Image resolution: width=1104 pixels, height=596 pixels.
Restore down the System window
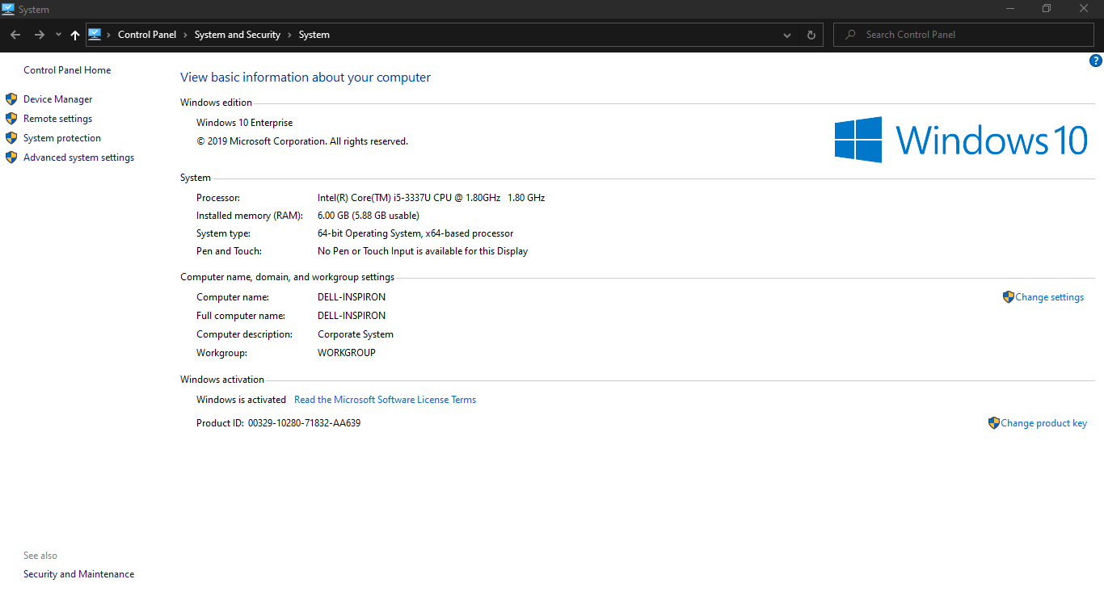tap(1047, 9)
